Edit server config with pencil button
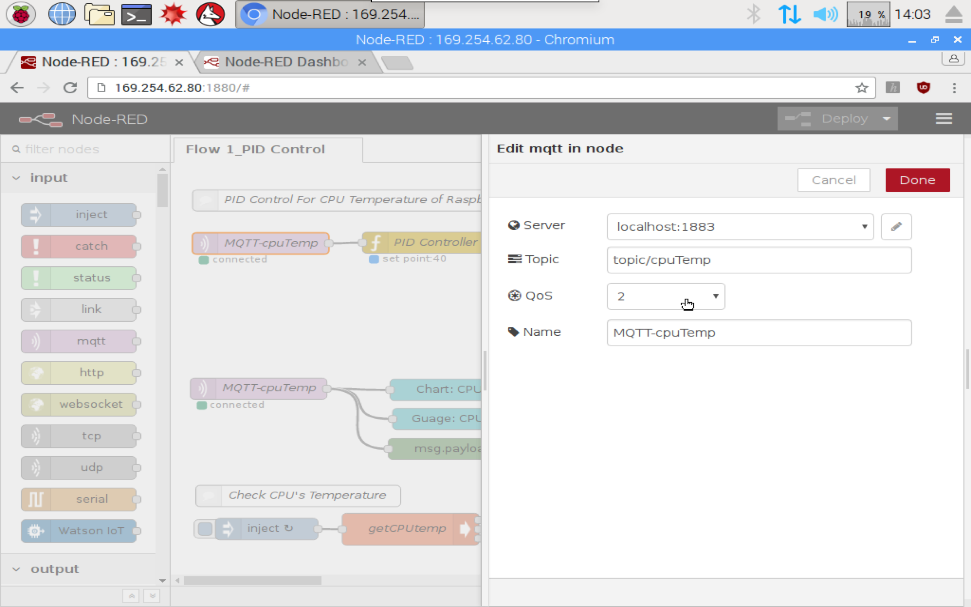Image resolution: width=971 pixels, height=607 pixels. coord(896,227)
